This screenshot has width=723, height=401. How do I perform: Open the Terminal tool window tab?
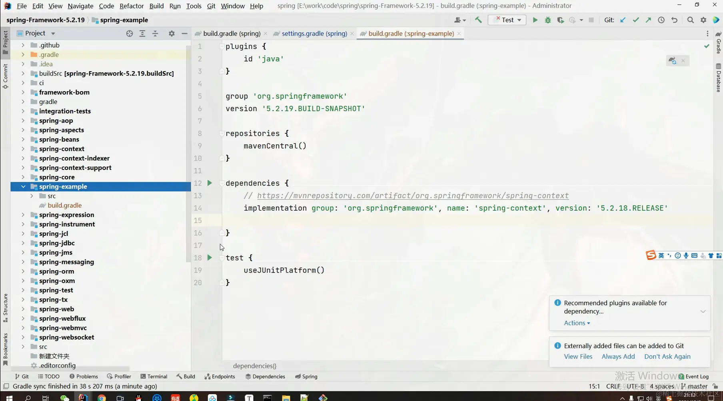coord(154,377)
